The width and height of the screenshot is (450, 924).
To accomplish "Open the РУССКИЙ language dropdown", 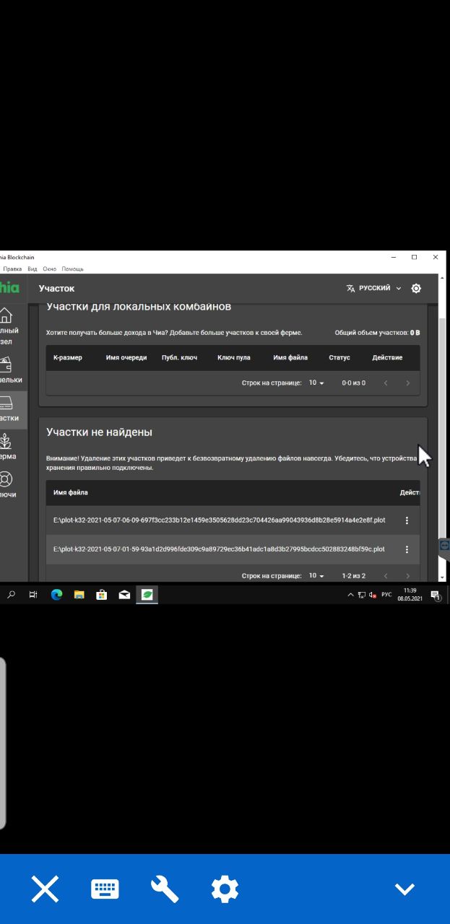I will tap(380, 288).
